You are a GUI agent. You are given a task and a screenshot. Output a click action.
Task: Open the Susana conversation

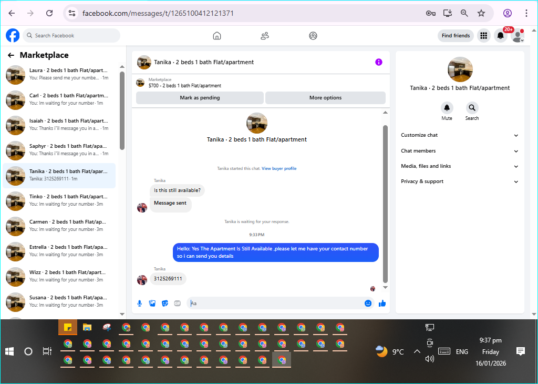pos(59,302)
